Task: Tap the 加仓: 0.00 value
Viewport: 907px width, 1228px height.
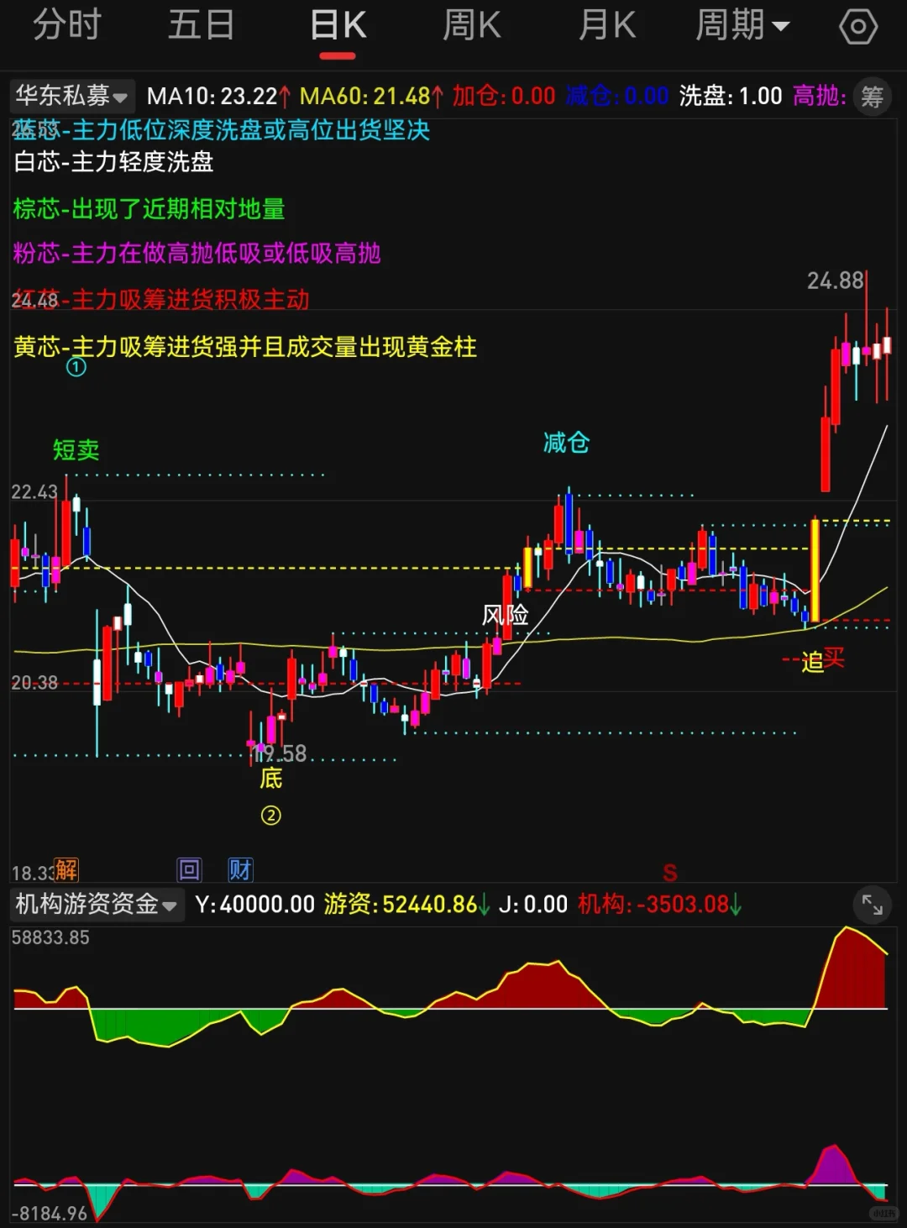Action: coord(504,97)
